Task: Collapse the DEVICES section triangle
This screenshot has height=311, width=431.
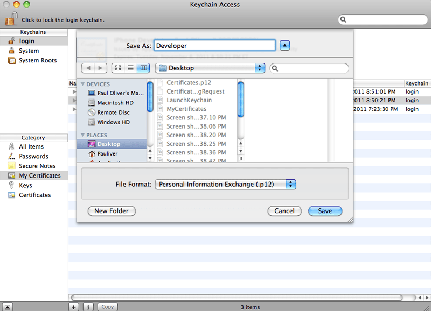Action: 82,84
